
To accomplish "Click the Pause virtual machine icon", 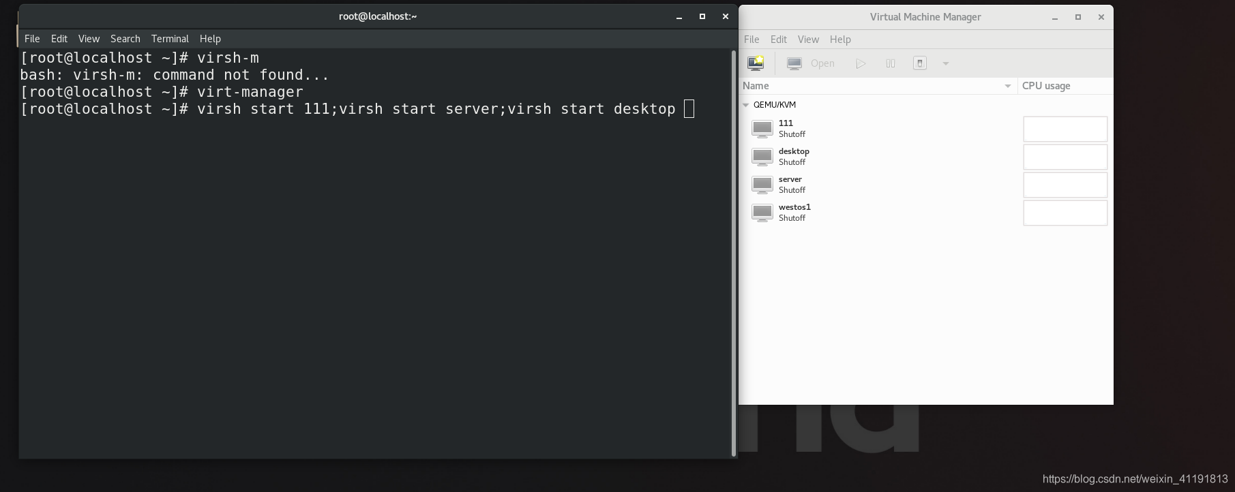I will [x=890, y=63].
